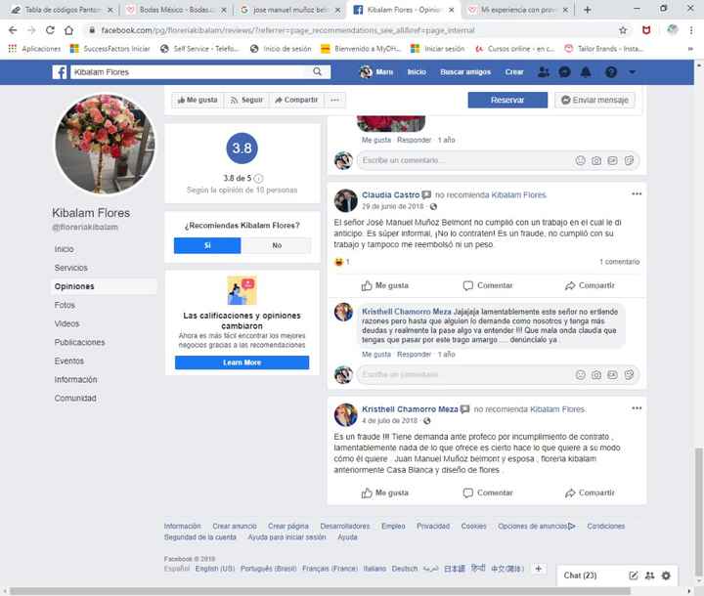Switch to the Bodas México browser tab
Viewport: 704px width, 596px height.
(x=177, y=10)
